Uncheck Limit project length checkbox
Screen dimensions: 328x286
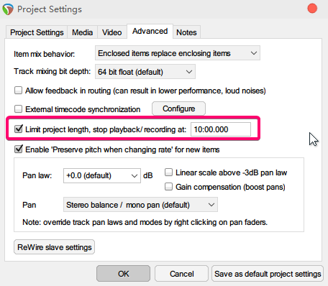click(x=18, y=129)
